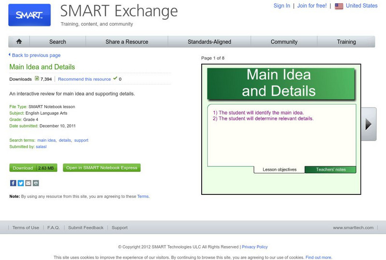Open Terms of Use in footer
This screenshot has width=386, height=260.
point(26,228)
